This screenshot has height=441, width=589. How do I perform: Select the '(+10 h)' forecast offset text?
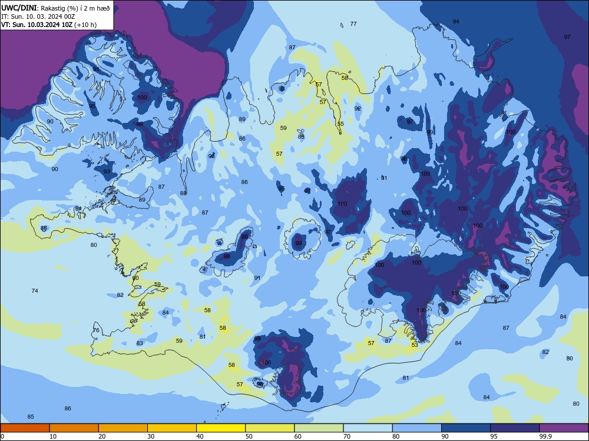85,25
